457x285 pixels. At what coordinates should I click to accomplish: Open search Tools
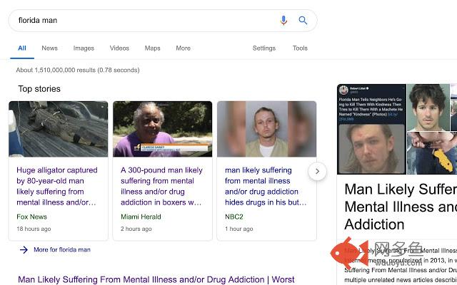click(300, 48)
